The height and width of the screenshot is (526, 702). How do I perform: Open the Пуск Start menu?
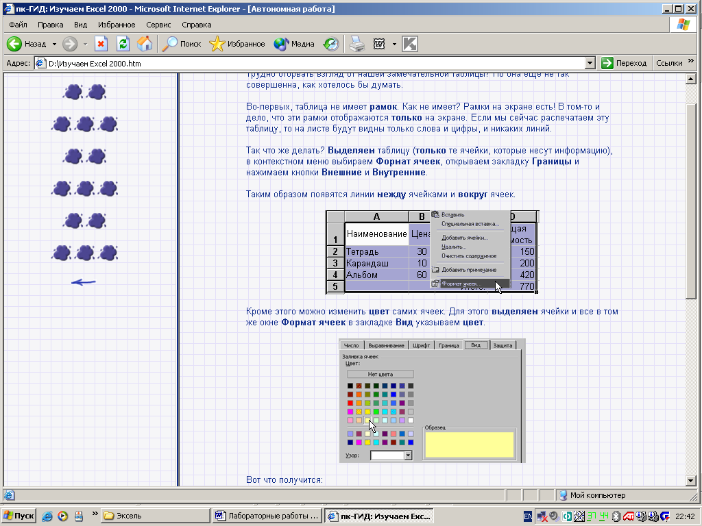pyautogui.click(x=19, y=516)
